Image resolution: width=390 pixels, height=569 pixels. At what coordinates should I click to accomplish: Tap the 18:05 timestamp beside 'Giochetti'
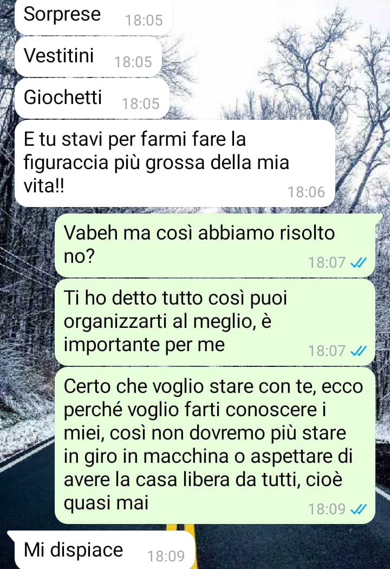pyautogui.click(x=141, y=104)
